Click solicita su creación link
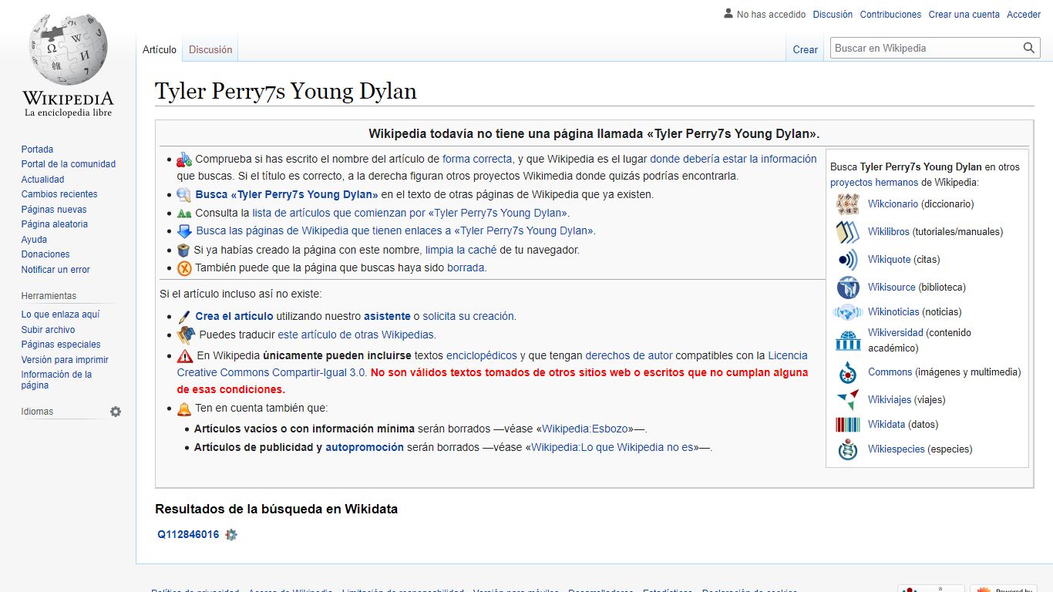Viewport: 1053px width, 592px height. 468,316
